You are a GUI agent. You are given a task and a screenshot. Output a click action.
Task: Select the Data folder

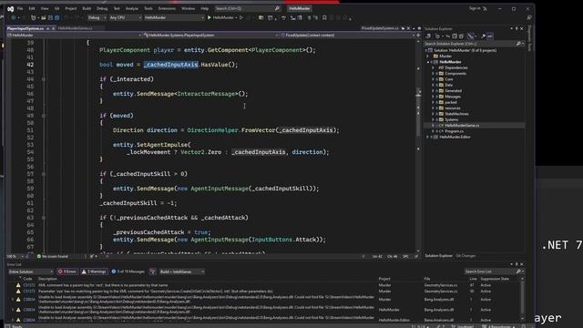[x=448, y=85]
